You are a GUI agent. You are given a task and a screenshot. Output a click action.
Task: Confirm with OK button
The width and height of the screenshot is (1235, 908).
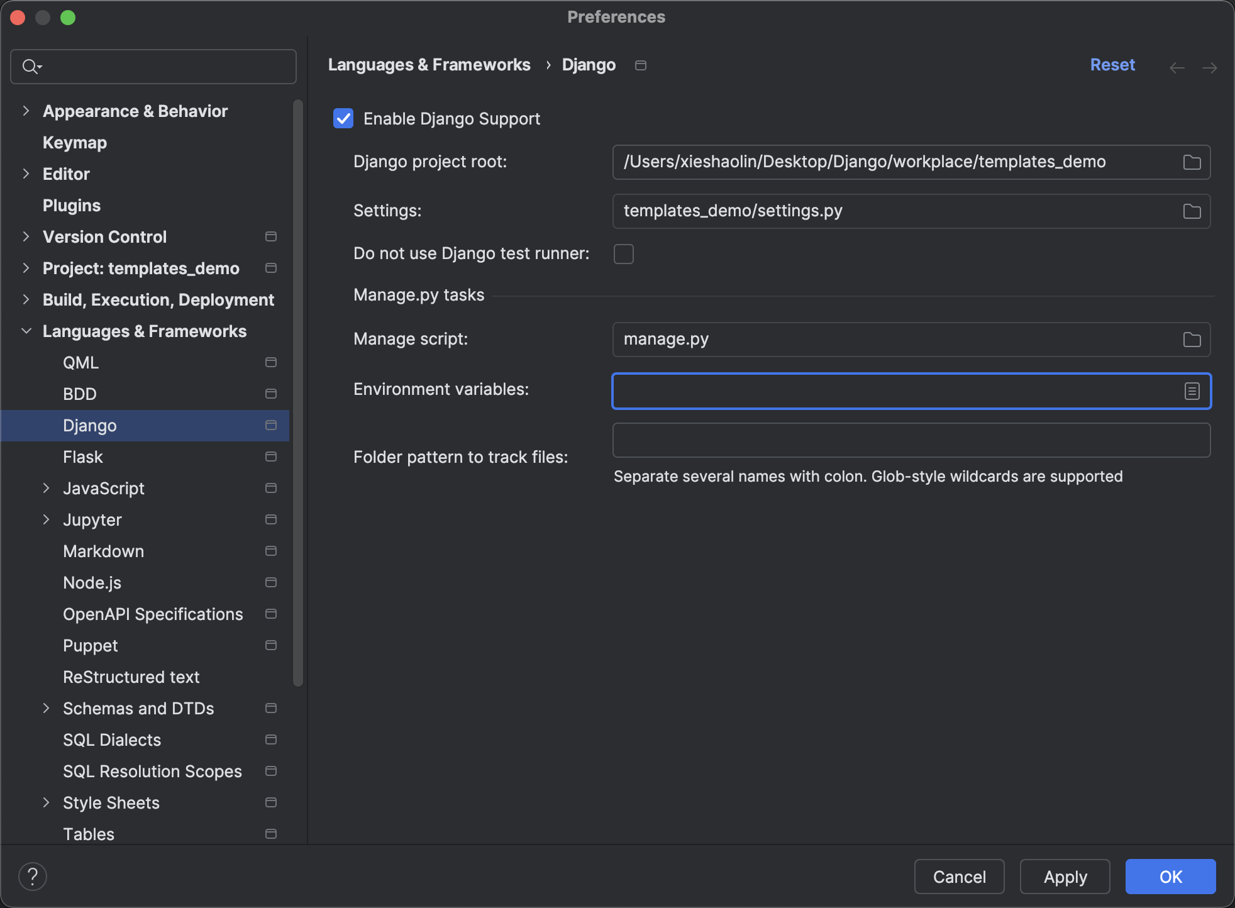[x=1171, y=877]
